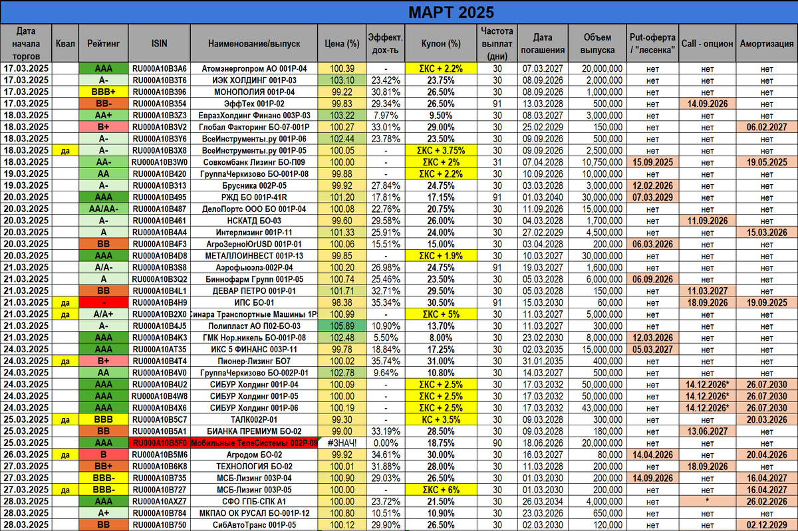Click the Амортизация column header
Viewport: 798px width, 531px height.
pos(767,43)
